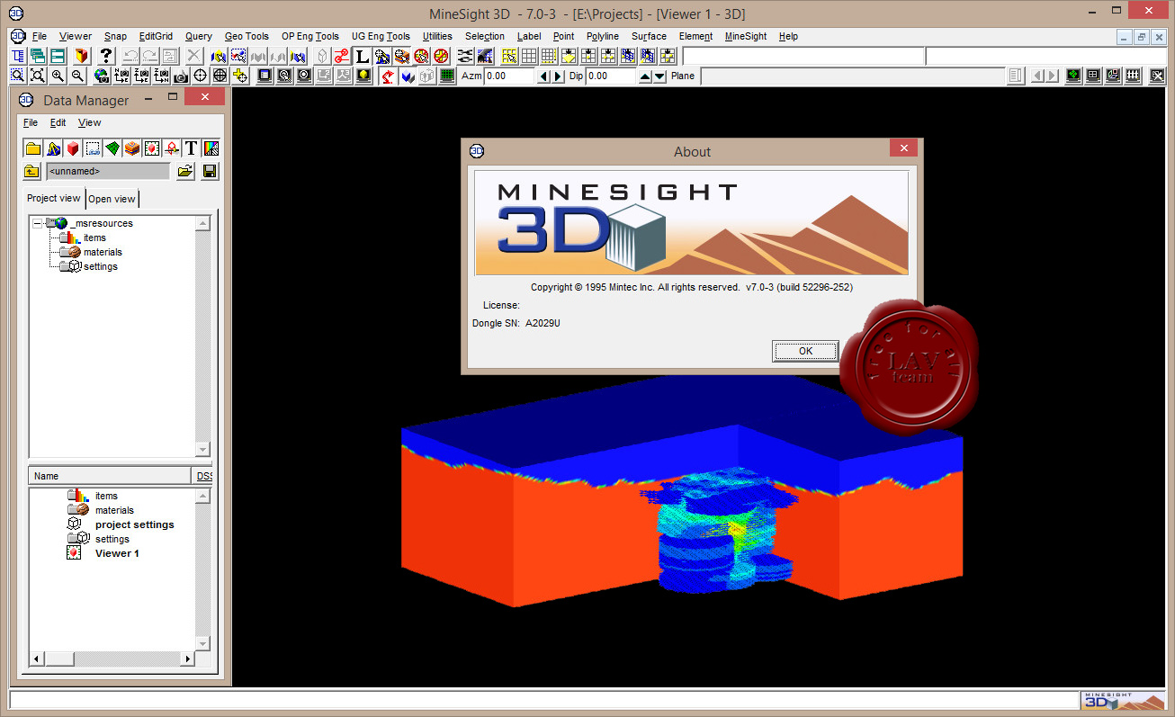The width and height of the screenshot is (1175, 717).
Task: Select Viewer 1 in the lower list
Action: click(x=117, y=553)
